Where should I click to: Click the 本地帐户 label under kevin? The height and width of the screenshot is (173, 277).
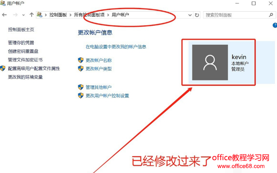240,63
